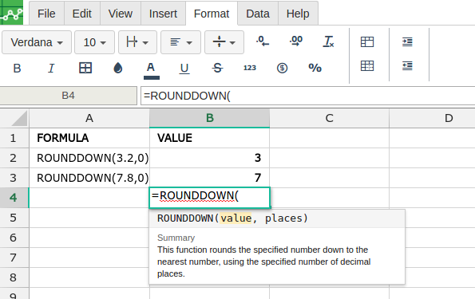Select empty cell C2

coord(329,158)
